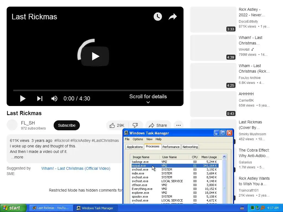Like the video using thumbs up icon
283x212 pixels.
tap(112, 125)
